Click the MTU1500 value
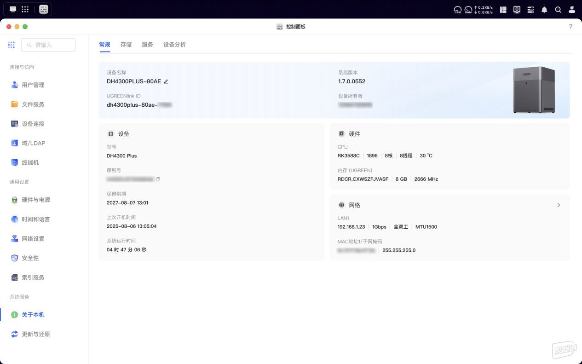Viewport: 582px width, 364px height. pyautogui.click(x=426, y=227)
